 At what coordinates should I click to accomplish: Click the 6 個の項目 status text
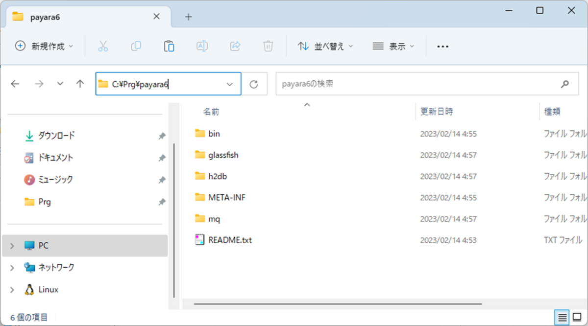(x=29, y=317)
